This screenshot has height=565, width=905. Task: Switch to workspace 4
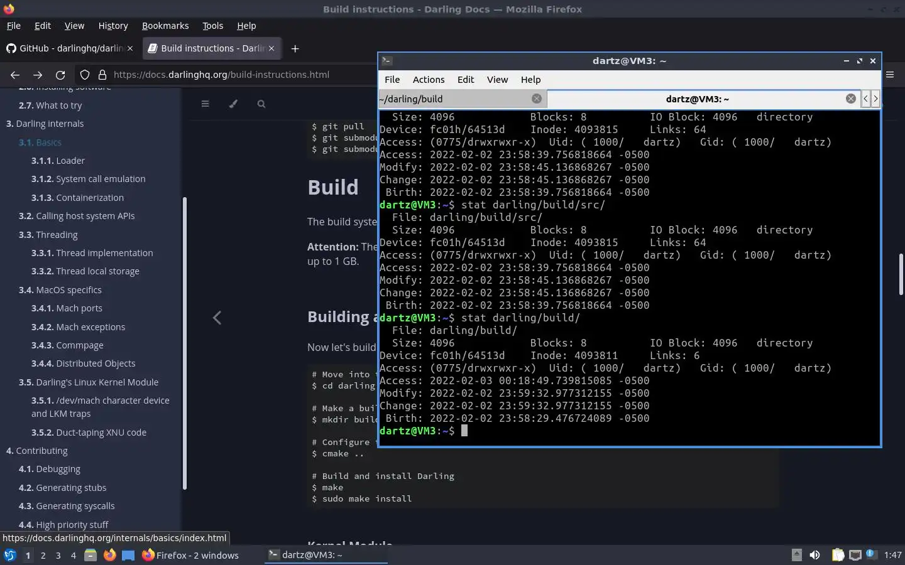point(74,555)
